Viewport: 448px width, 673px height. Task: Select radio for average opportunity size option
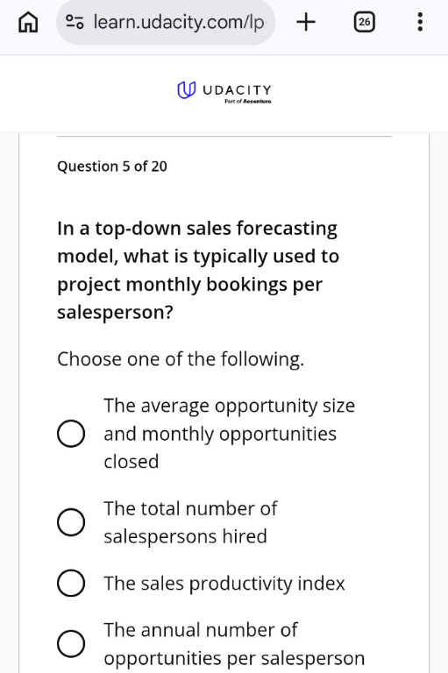tap(71, 434)
